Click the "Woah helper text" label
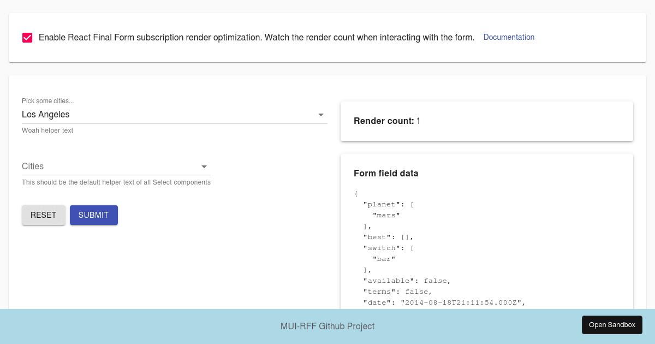 [47, 131]
